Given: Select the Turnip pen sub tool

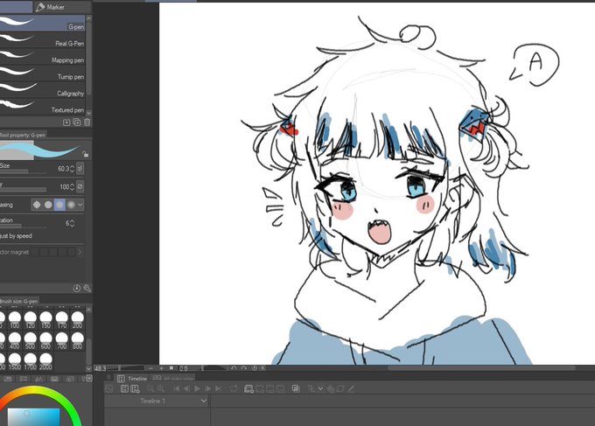Looking at the screenshot, I should coord(42,73).
